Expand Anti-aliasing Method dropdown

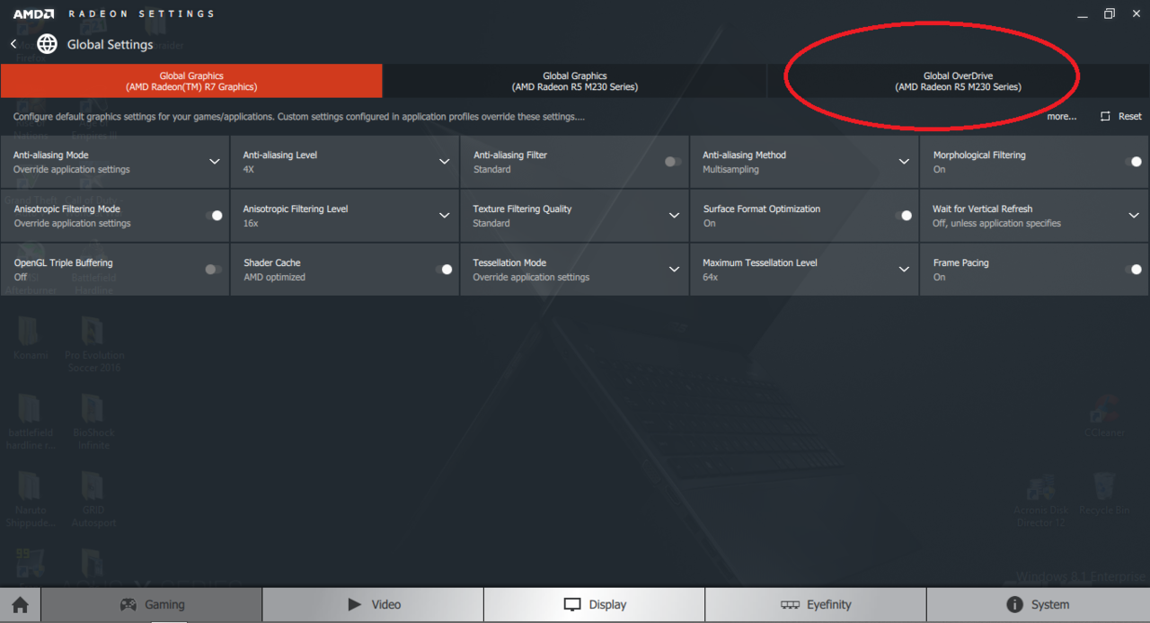(905, 162)
